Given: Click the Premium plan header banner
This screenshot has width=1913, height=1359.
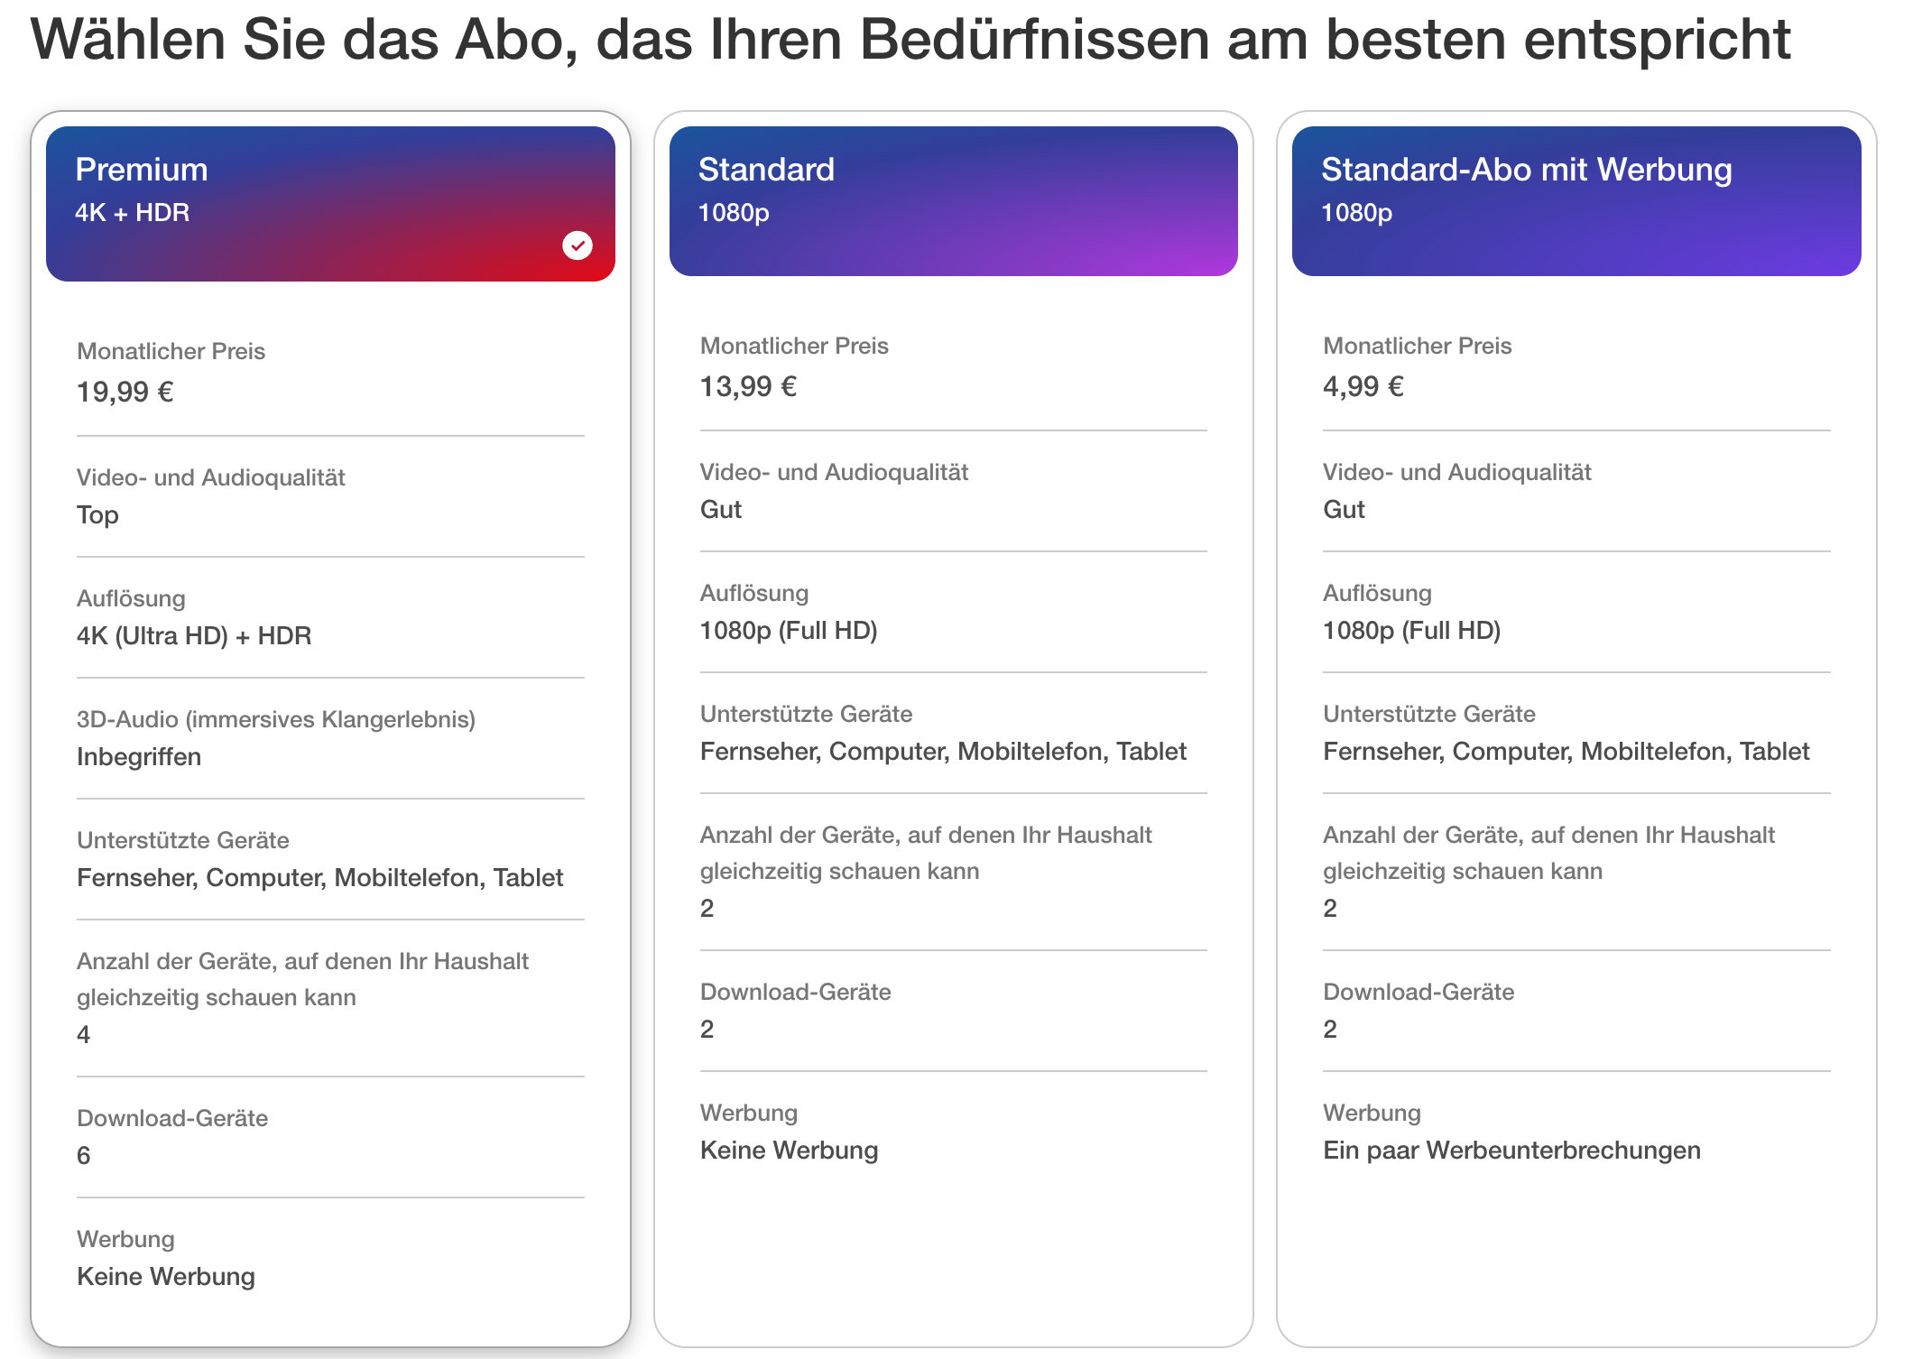Looking at the screenshot, I should [331, 200].
